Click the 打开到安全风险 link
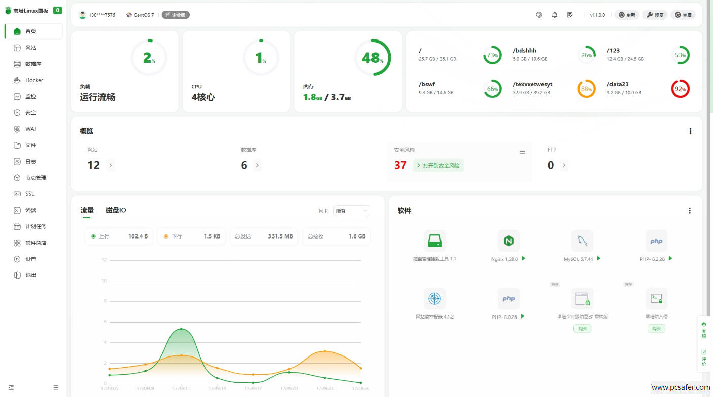 (x=438, y=165)
